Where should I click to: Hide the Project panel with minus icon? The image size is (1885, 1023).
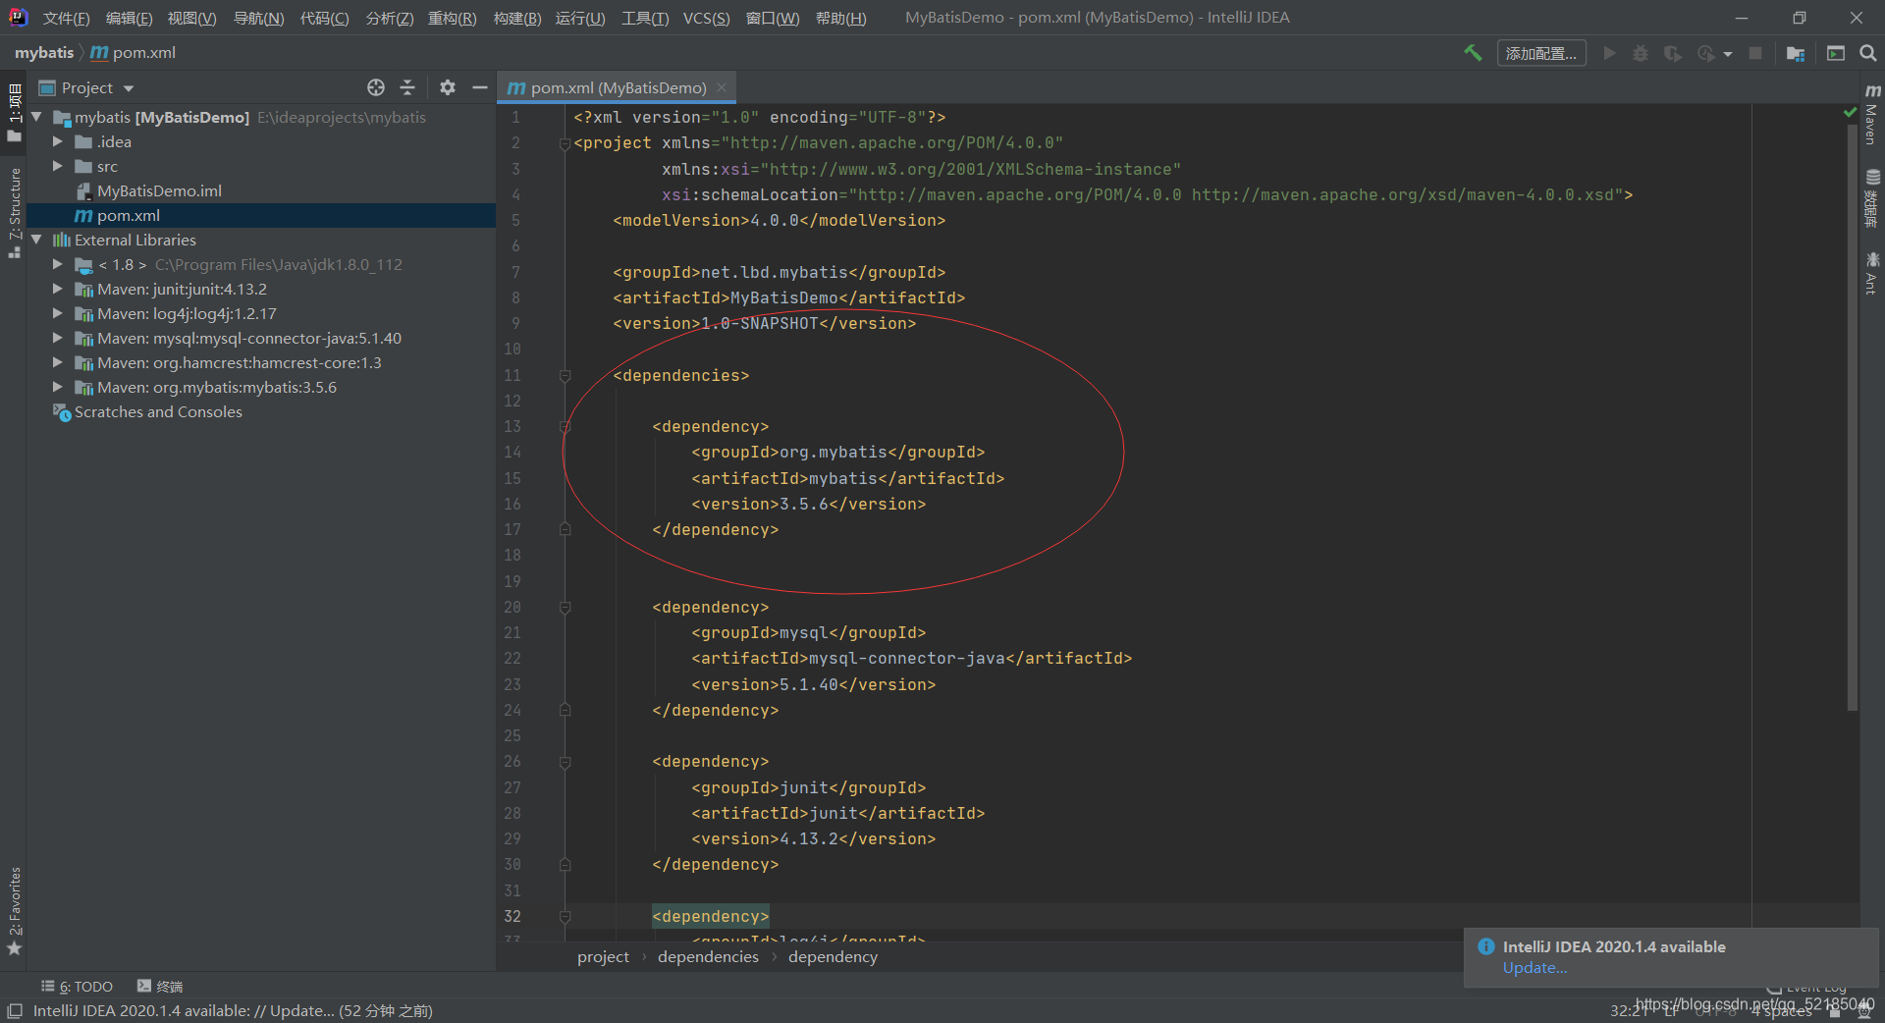(479, 87)
